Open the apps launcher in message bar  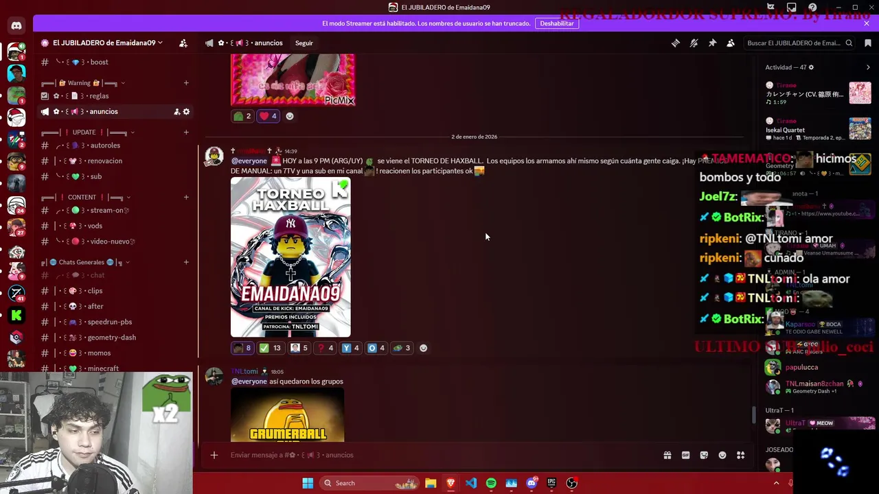pos(740,455)
